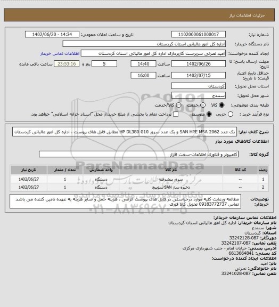279x307 pixels.
Task: Select the جزیی purchase type radio
Action: click(x=231, y=114)
